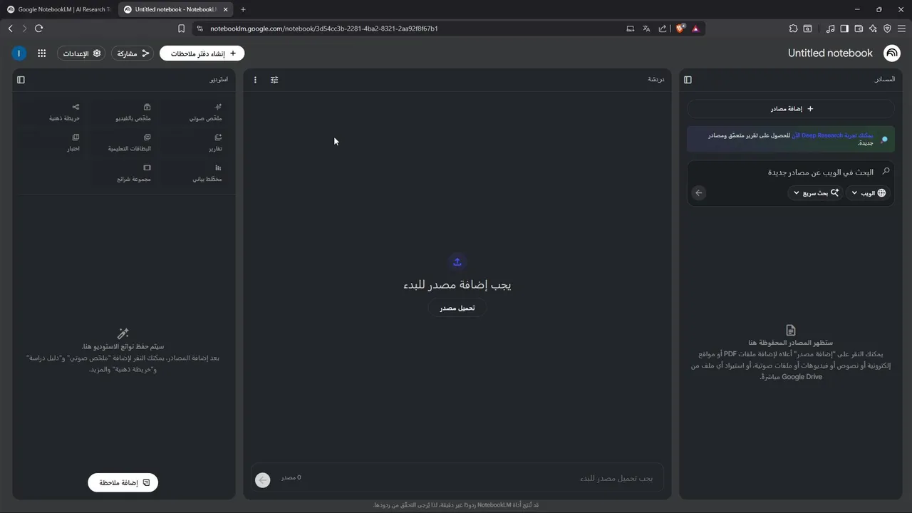This screenshot has width=912, height=513.
Task: Click the chat send arrow button
Action: tap(263, 480)
